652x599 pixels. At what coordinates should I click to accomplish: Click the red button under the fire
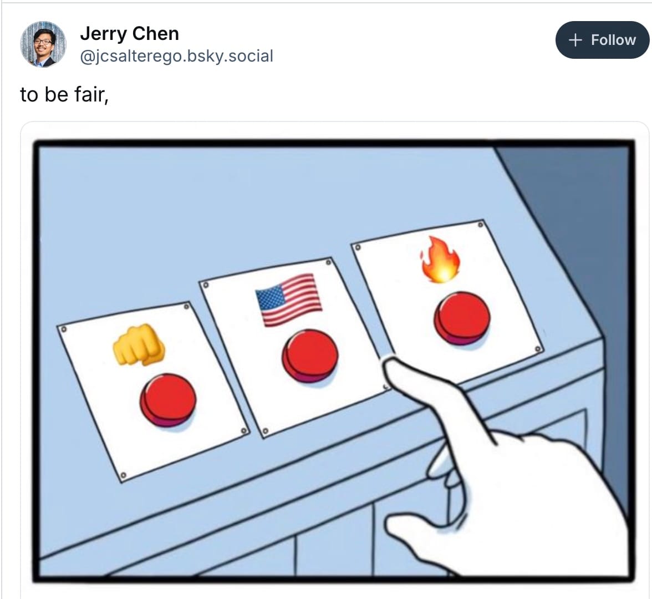tap(462, 318)
